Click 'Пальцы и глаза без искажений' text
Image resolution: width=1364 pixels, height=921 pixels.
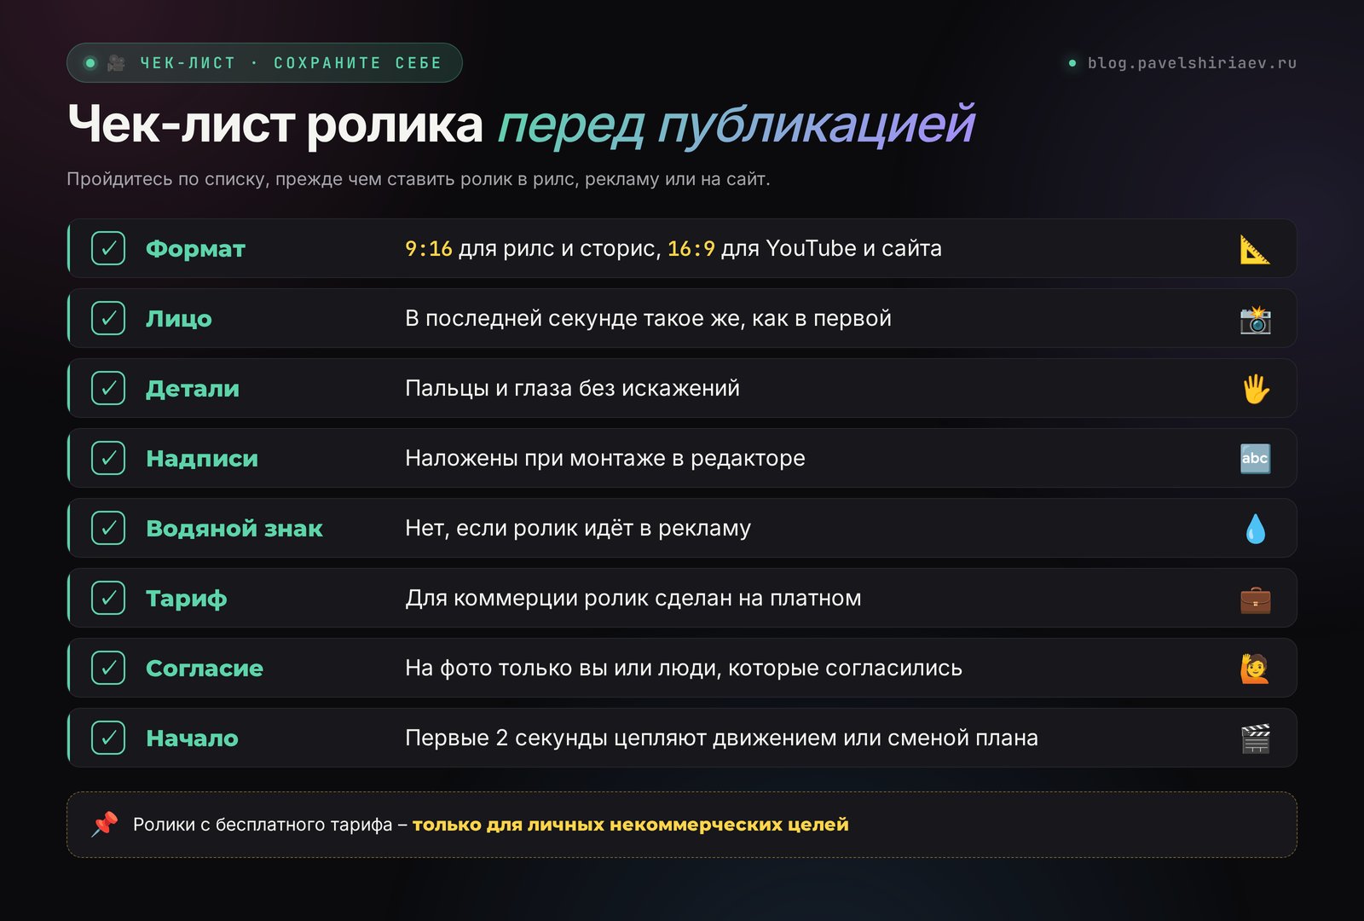click(572, 389)
